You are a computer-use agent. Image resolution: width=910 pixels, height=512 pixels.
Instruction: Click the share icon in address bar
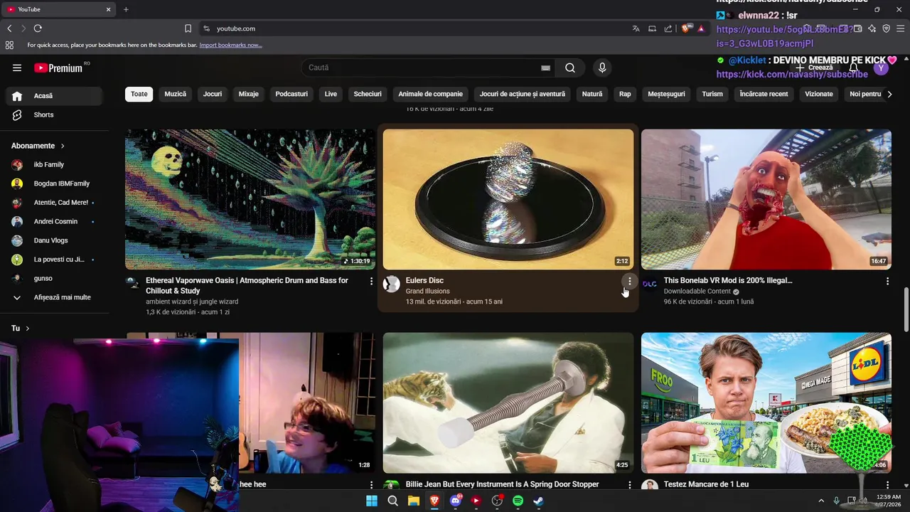(x=668, y=28)
